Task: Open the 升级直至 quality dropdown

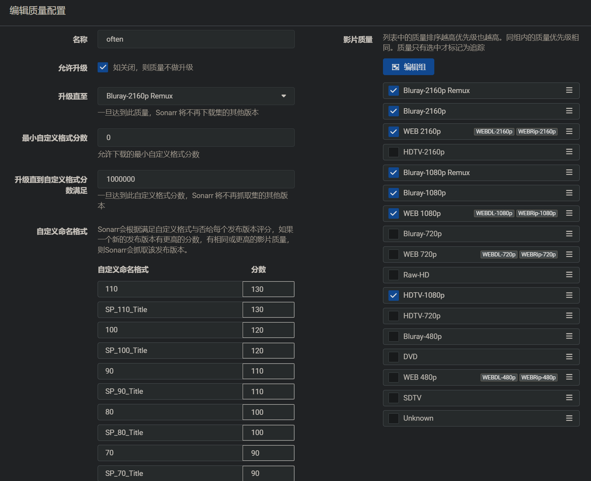Action: point(196,96)
